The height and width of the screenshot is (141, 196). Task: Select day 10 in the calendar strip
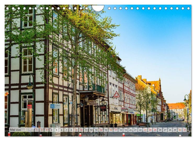pos(81,130)
